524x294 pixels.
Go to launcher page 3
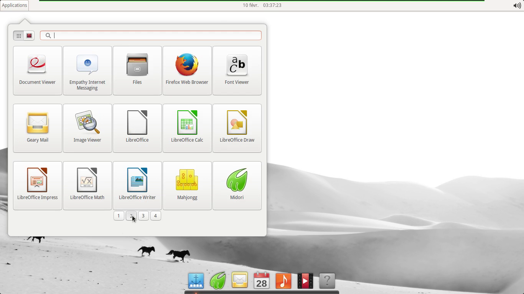[x=143, y=216]
